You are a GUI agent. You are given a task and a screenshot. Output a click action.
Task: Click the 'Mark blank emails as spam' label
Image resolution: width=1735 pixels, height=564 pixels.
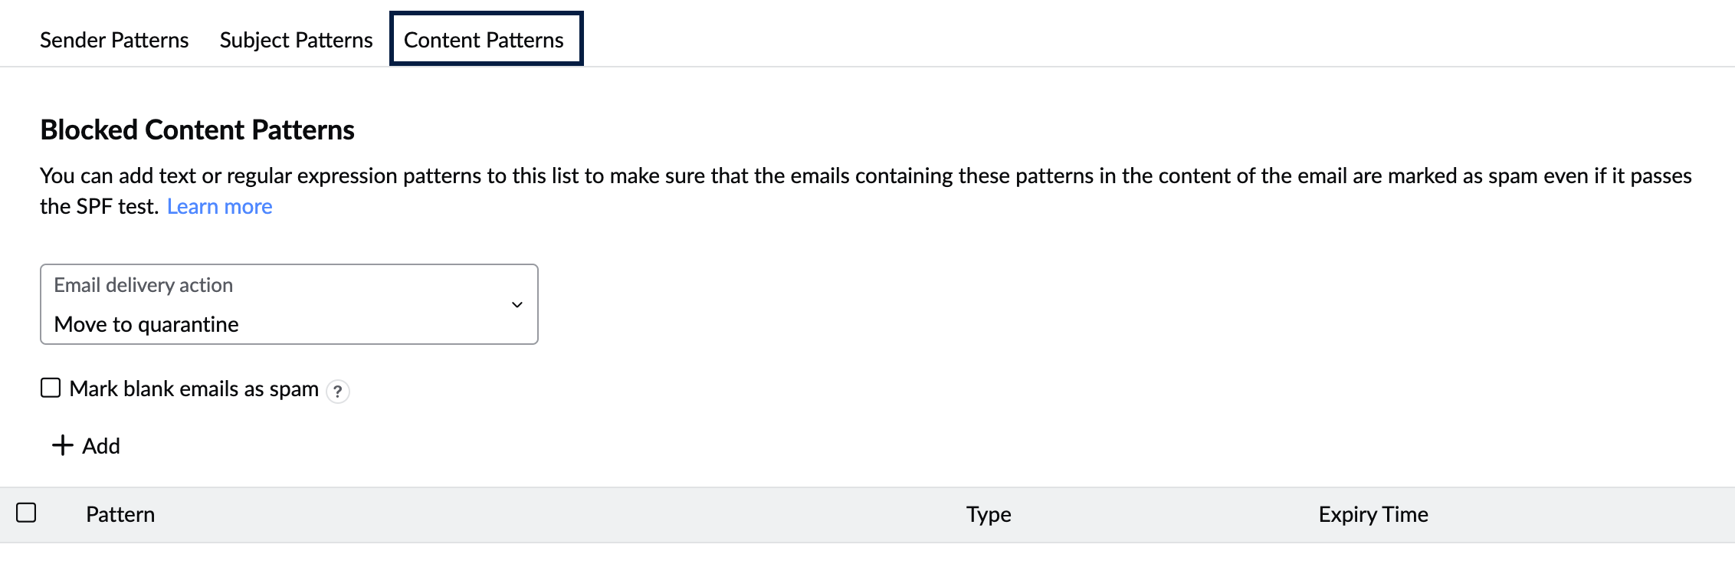194,389
